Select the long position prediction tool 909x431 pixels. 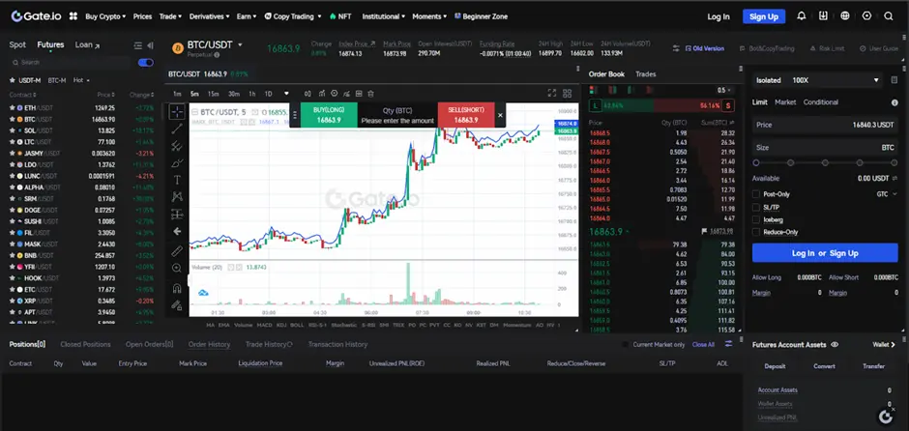[x=177, y=215]
